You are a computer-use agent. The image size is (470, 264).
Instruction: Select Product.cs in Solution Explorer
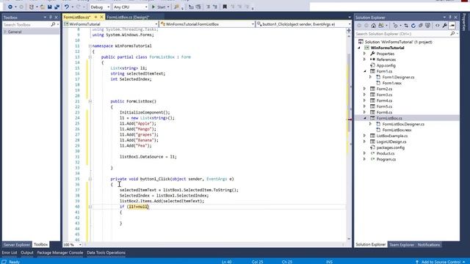pyautogui.click(x=386, y=153)
